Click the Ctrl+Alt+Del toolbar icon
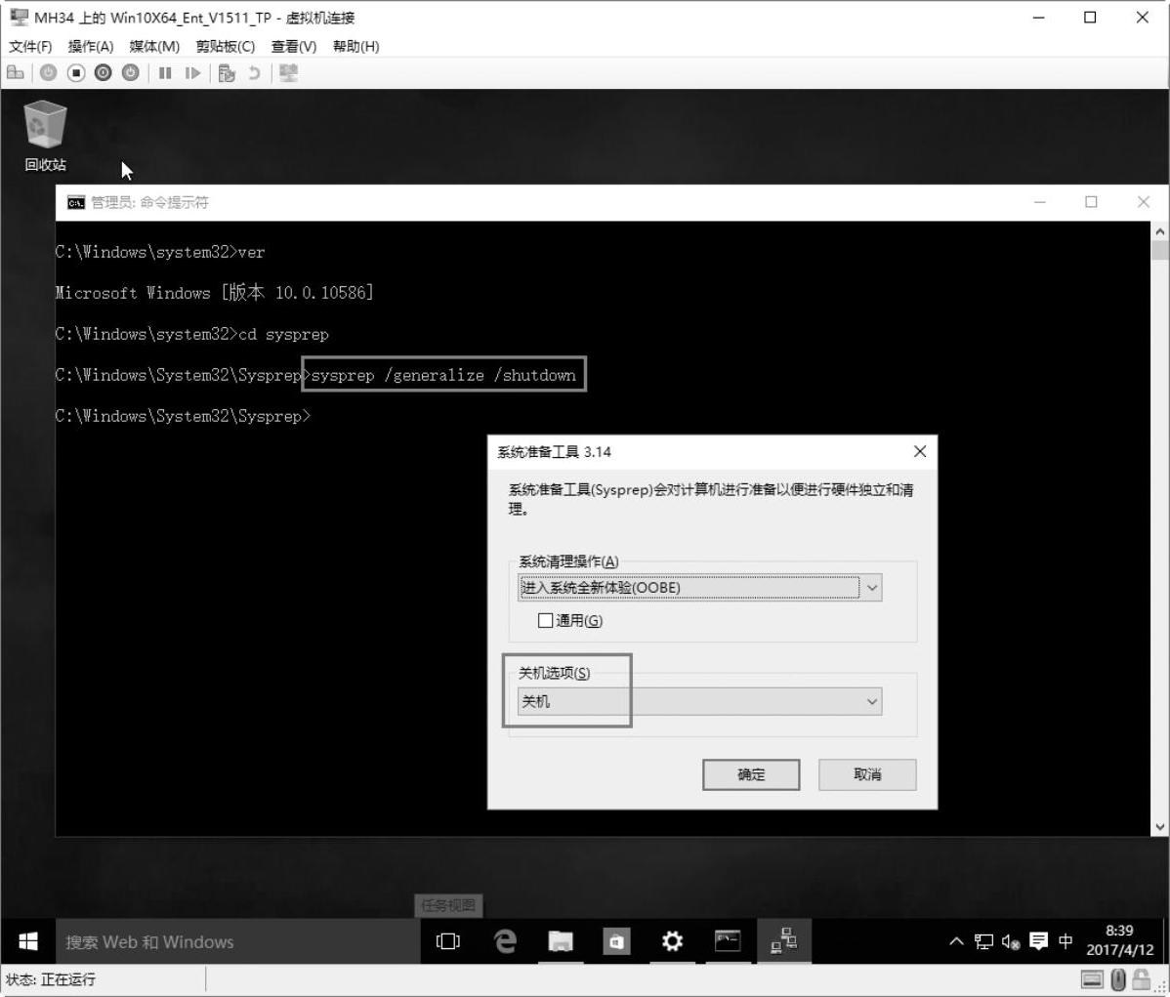1170x997 pixels. pyautogui.click(x=16, y=73)
